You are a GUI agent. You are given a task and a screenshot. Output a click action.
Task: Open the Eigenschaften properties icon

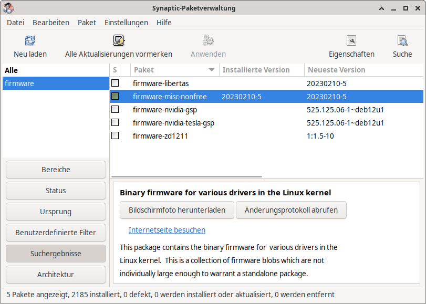(x=351, y=41)
